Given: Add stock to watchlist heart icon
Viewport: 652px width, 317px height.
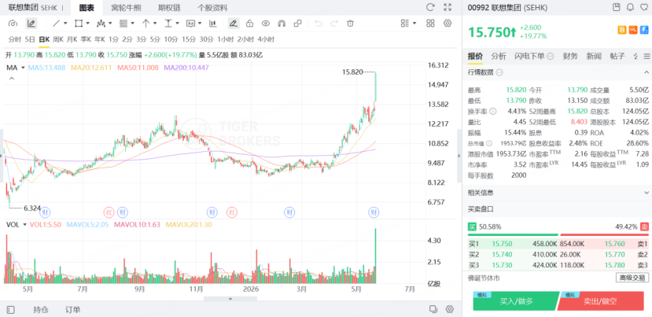Looking at the screenshot, I should 644,7.
